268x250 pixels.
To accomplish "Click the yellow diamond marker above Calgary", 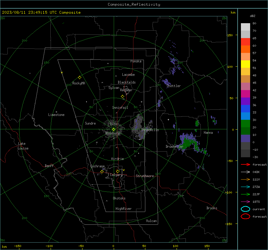I will [118, 171].
